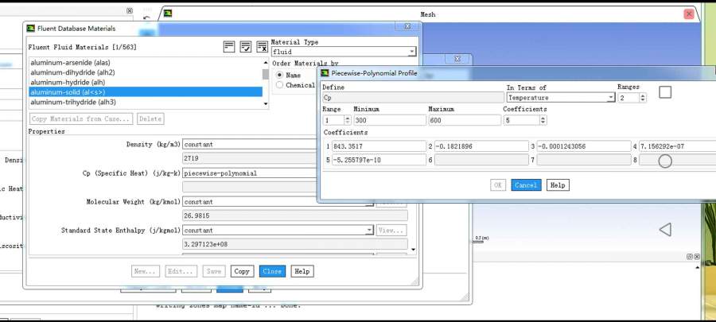Open the Standard State Enthalpy constant dropdown
Screen dimensions: 716x322
[x=369, y=231]
